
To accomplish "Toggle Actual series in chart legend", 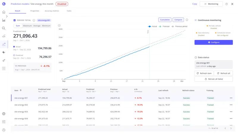I will 152,27.
